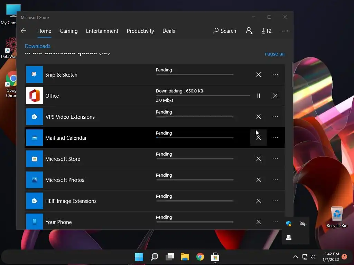Viewport: 354px width, 265px height.
Task: Open taskbar search magnifier
Action: pos(155,257)
